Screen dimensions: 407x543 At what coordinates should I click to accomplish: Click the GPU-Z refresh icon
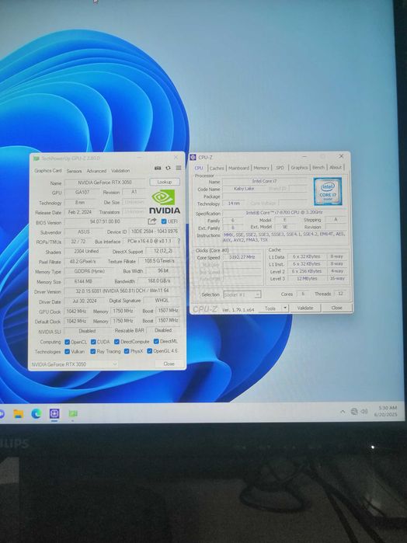pos(168,168)
